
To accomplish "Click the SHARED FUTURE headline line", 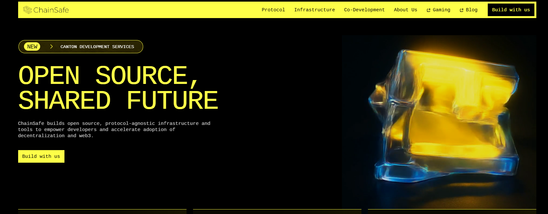I will 118,100.
